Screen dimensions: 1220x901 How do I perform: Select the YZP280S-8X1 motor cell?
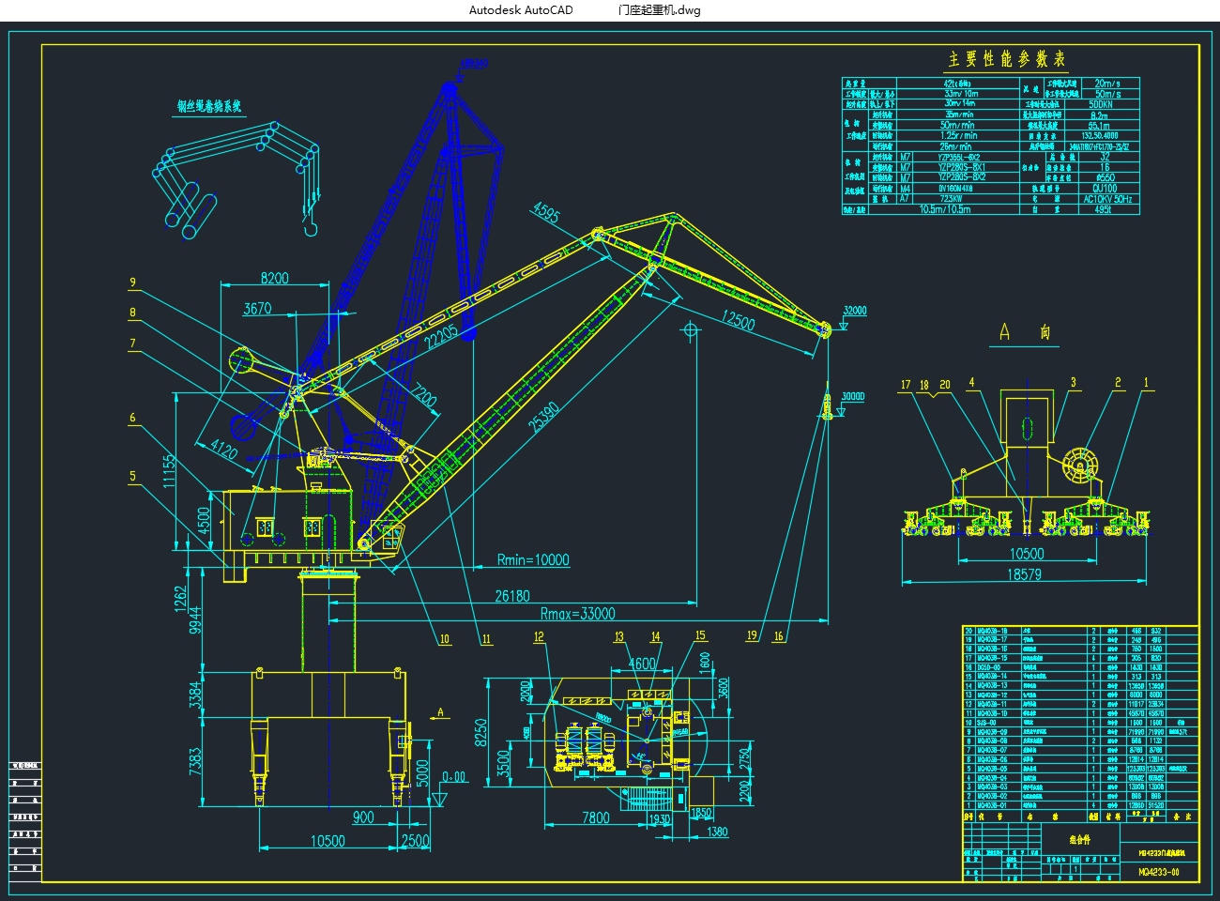click(x=960, y=167)
